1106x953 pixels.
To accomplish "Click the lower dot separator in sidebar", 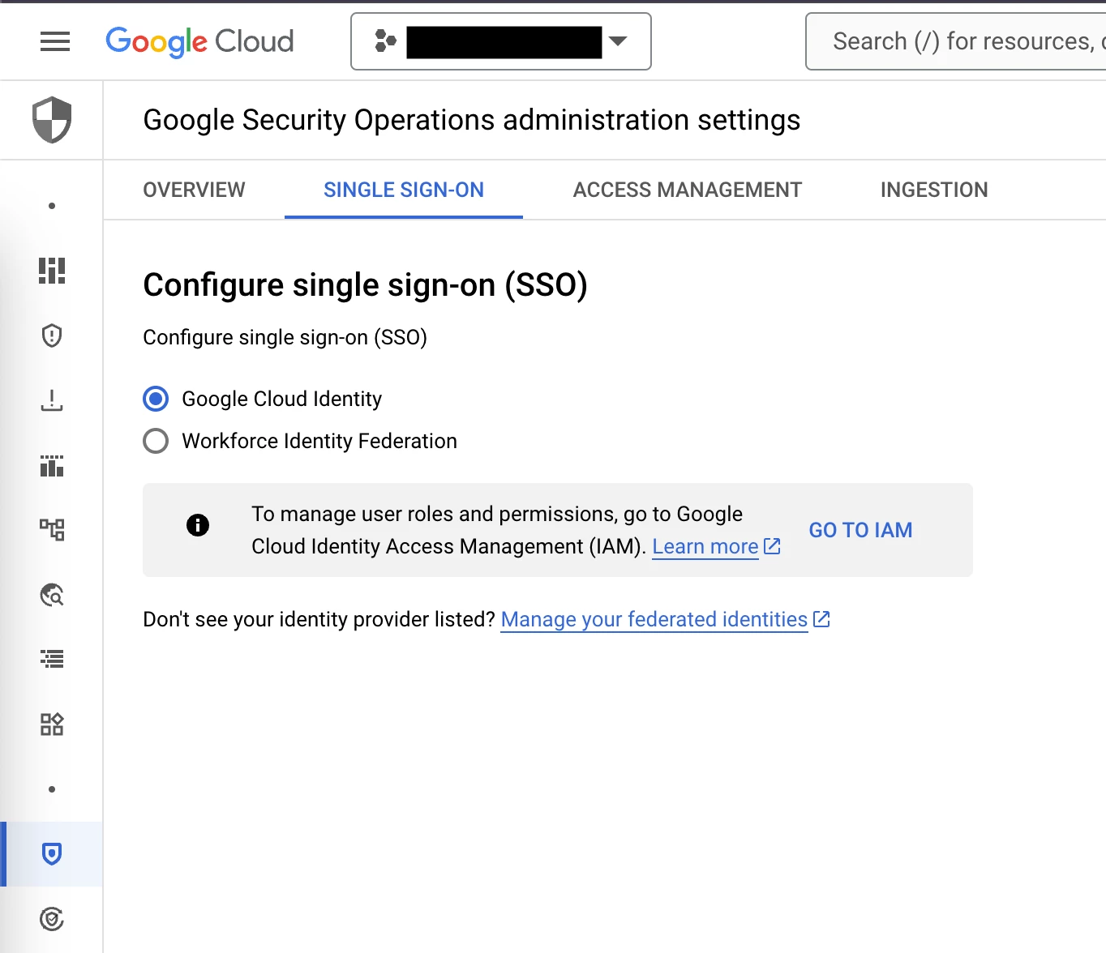I will pyautogui.click(x=52, y=789).
